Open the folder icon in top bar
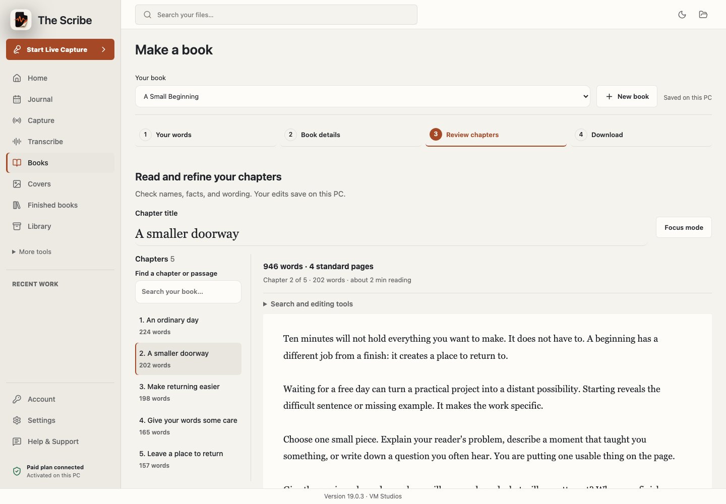The width and height of the screenshot is (726, 504). [703, 15]
